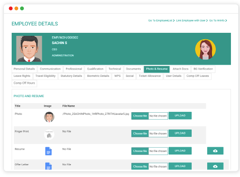Viewport: 240px width, 177px height.
Task: Select the BG Verification tab
Action: pyautogui.click(x=203, y=69)
